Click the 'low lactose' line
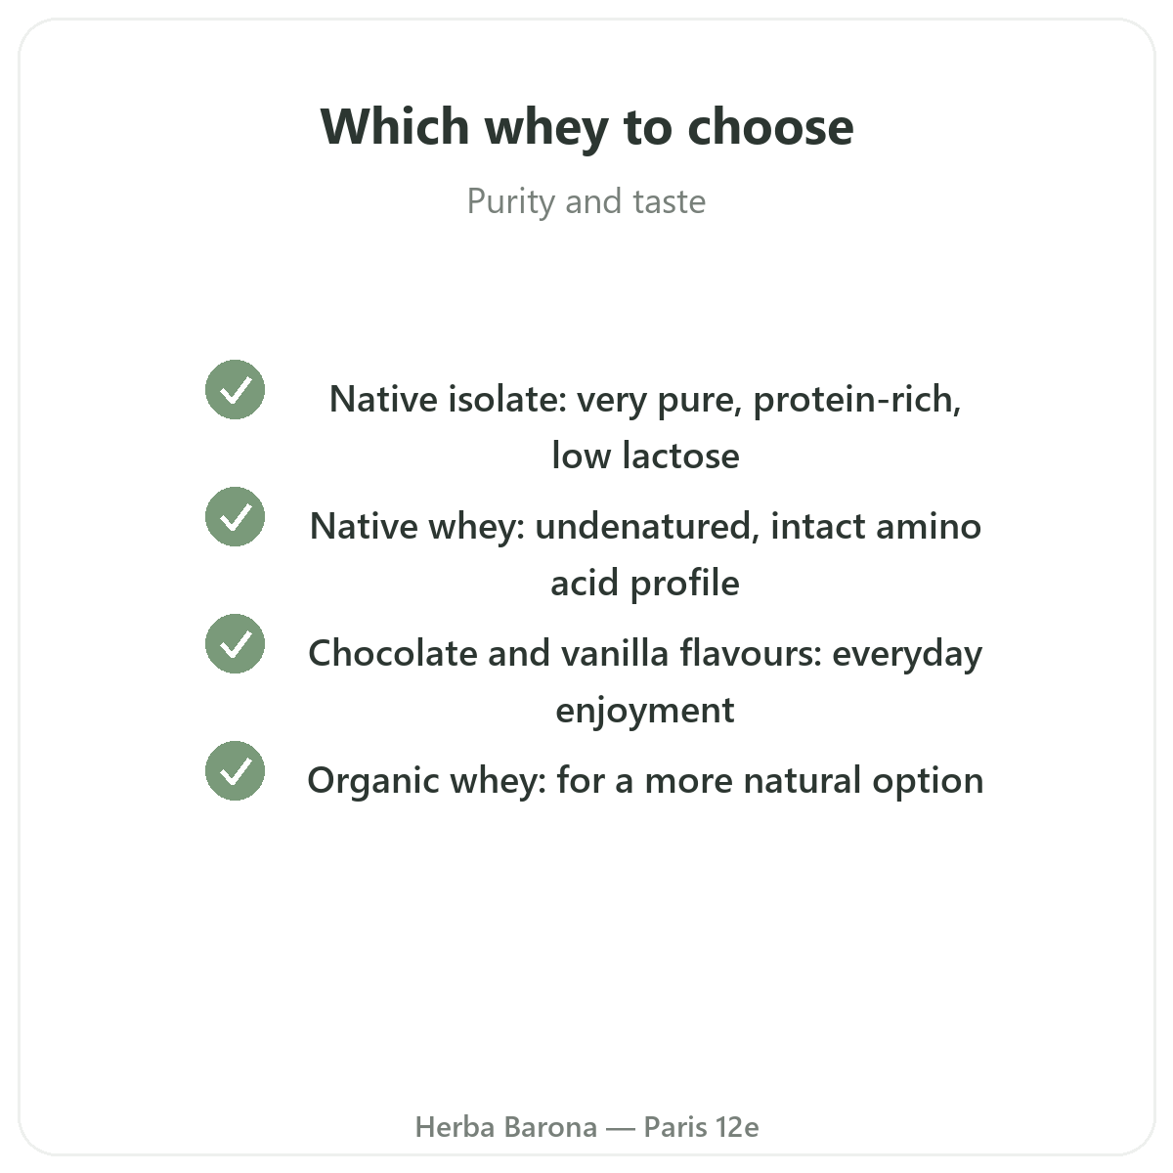1173x1173 pixels. point(645,456)
